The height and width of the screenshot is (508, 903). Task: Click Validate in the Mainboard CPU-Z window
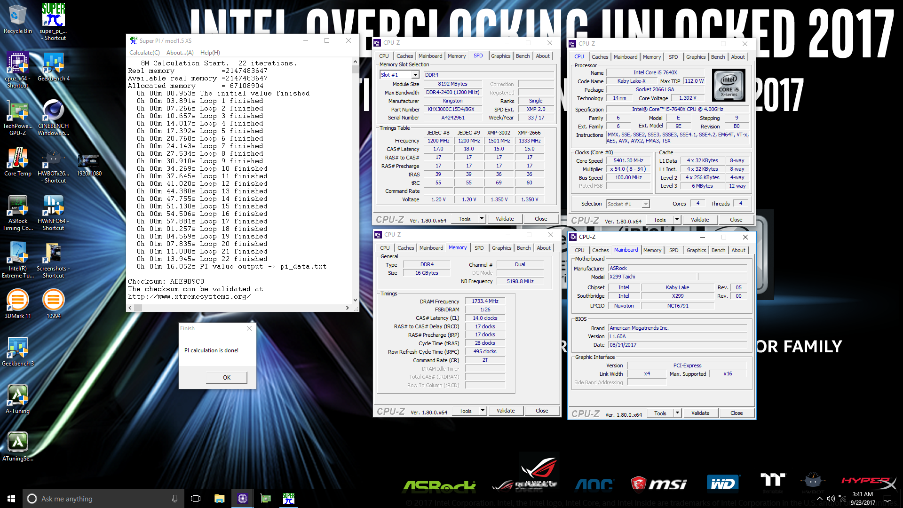(700, 413)
